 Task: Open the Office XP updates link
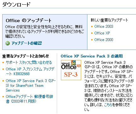click(102, 33)
